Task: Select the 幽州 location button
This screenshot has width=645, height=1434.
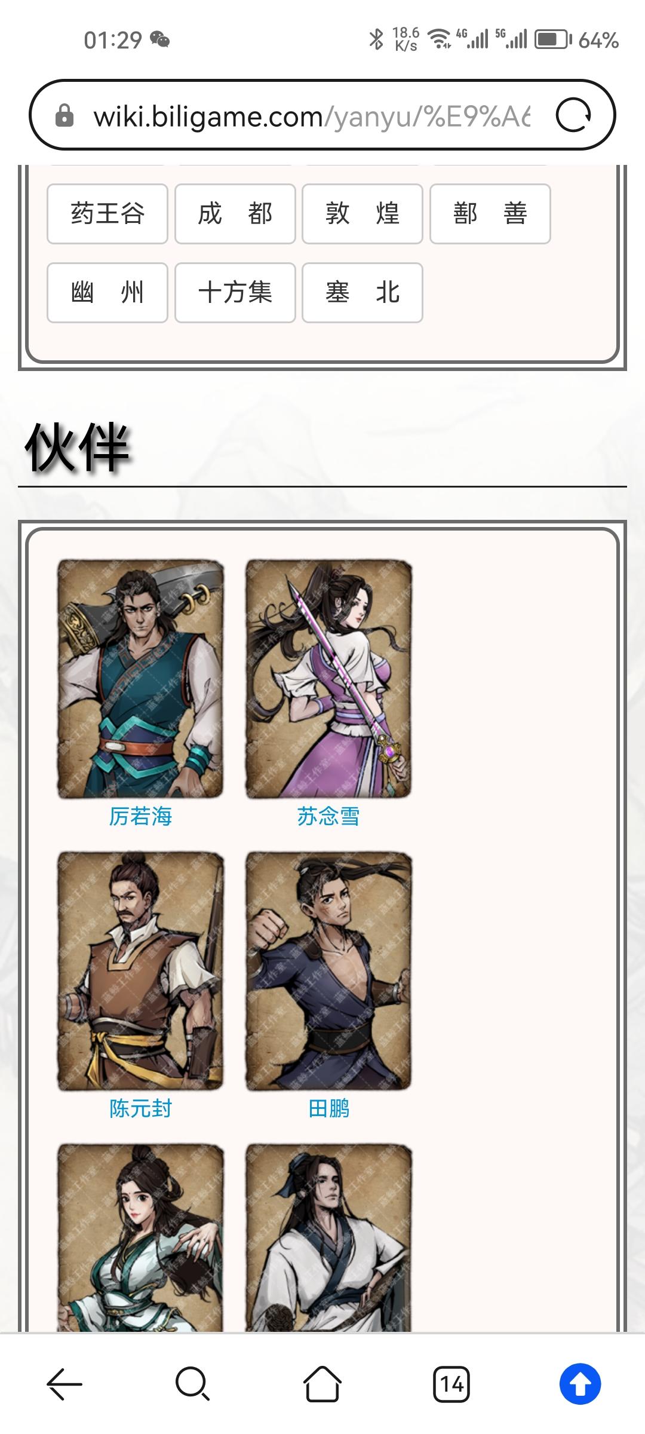Action: (107, 293)
